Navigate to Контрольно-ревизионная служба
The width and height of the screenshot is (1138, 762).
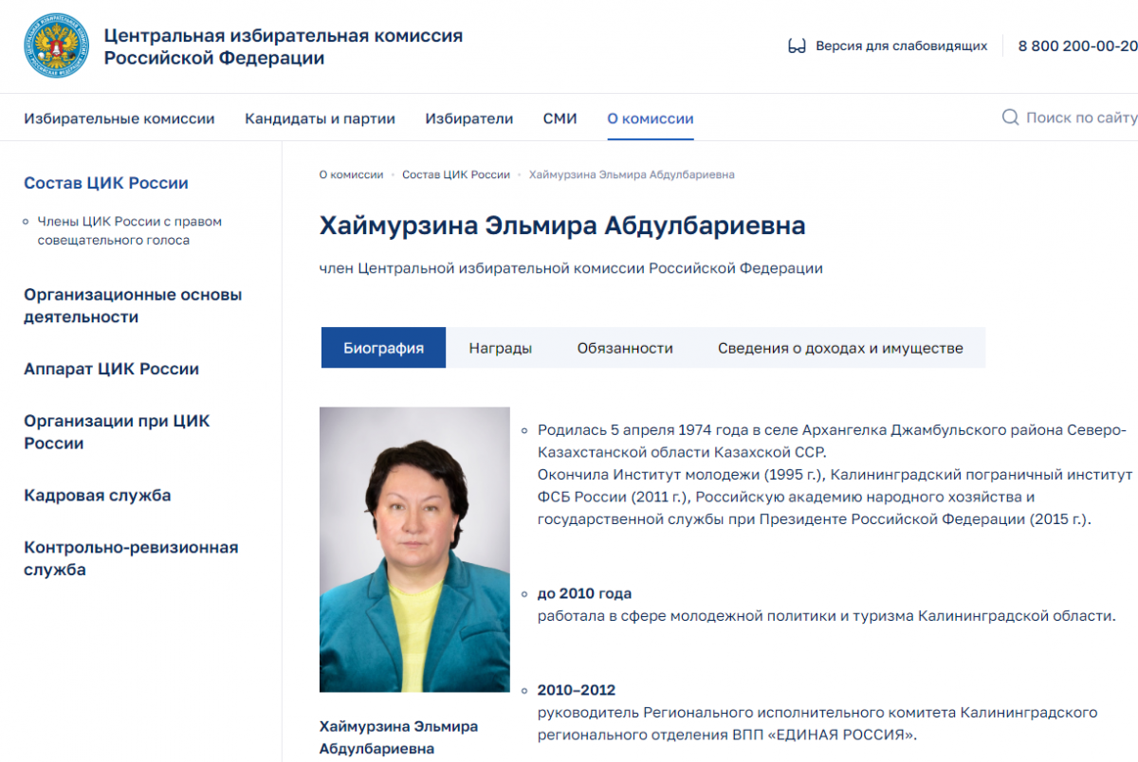[x=131, y=558]
